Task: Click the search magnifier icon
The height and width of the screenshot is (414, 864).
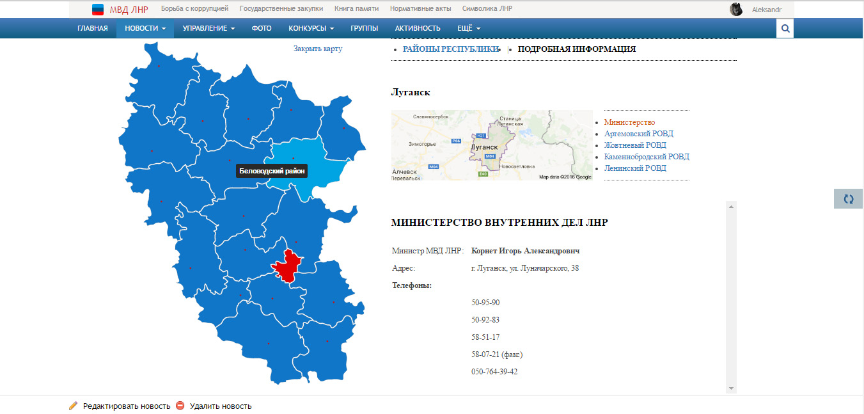Action: [x=785, y=28]
